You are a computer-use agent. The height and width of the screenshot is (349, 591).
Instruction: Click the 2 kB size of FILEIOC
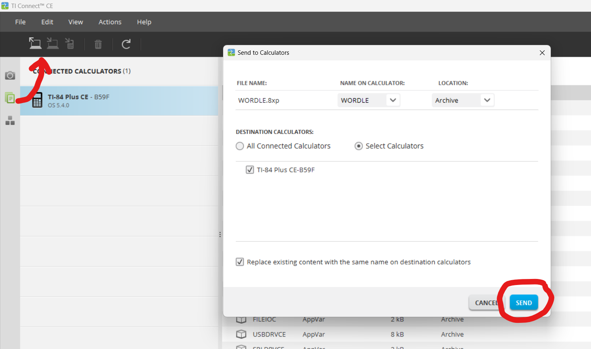tap(397, 320)
